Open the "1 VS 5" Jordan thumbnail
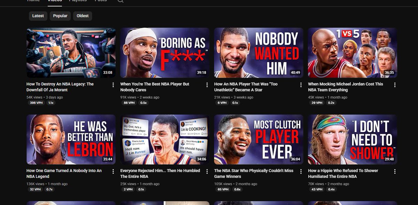The image size is (418, 205). [x=353, y=53]
